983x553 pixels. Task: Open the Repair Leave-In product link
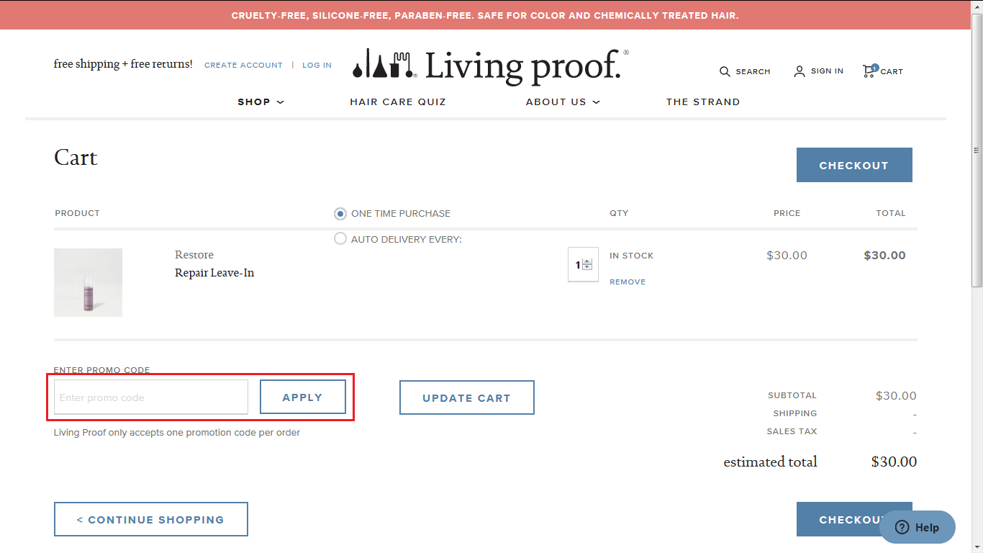[214, 273]
